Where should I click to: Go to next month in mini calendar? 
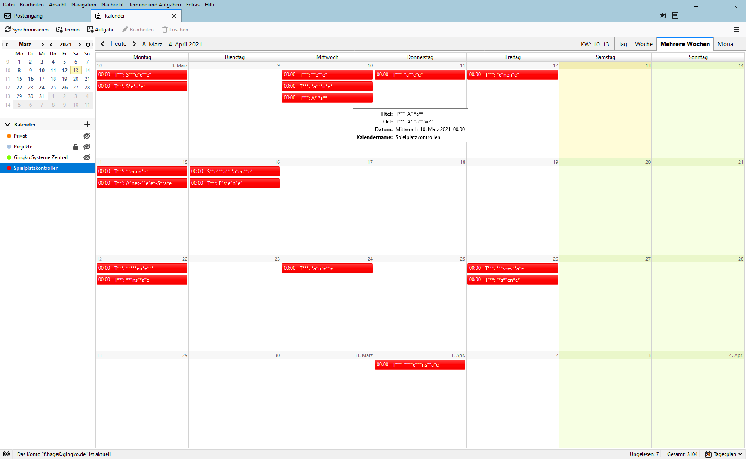[x=43, y=45]
